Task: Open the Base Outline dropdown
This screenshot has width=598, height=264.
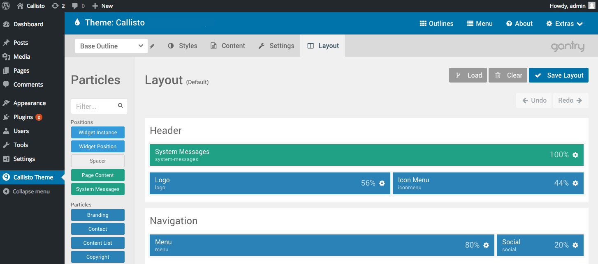Action: (111, 46)
